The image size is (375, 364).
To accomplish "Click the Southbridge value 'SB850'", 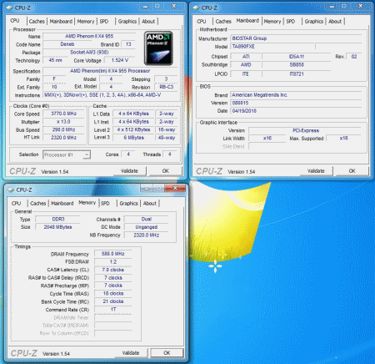I will coord(297,65).
